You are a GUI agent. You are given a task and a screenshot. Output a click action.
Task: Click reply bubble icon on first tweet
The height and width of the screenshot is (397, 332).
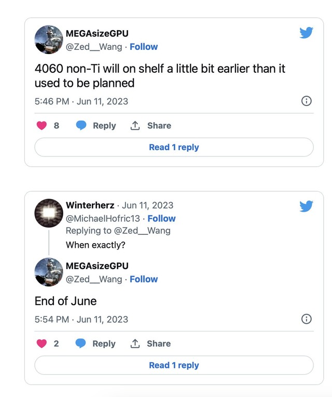click(x=81, y=126)
